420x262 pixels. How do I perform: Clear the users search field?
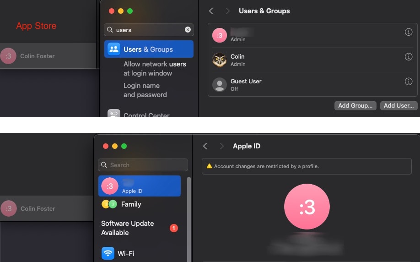coord(188,29)
